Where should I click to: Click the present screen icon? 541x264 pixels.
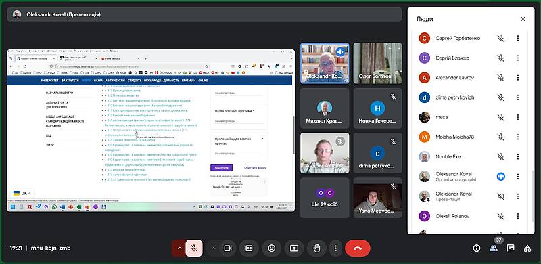coord(294,248)
